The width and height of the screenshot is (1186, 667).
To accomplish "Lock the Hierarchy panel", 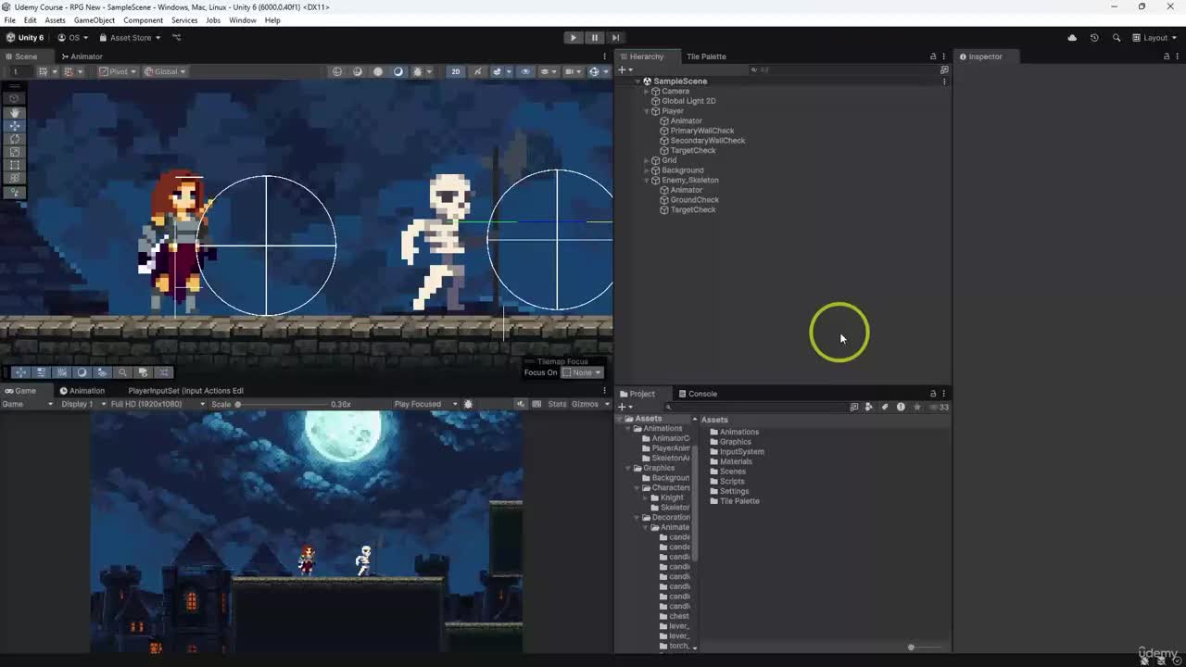I will pyautogui.click(x=933, y=57).
